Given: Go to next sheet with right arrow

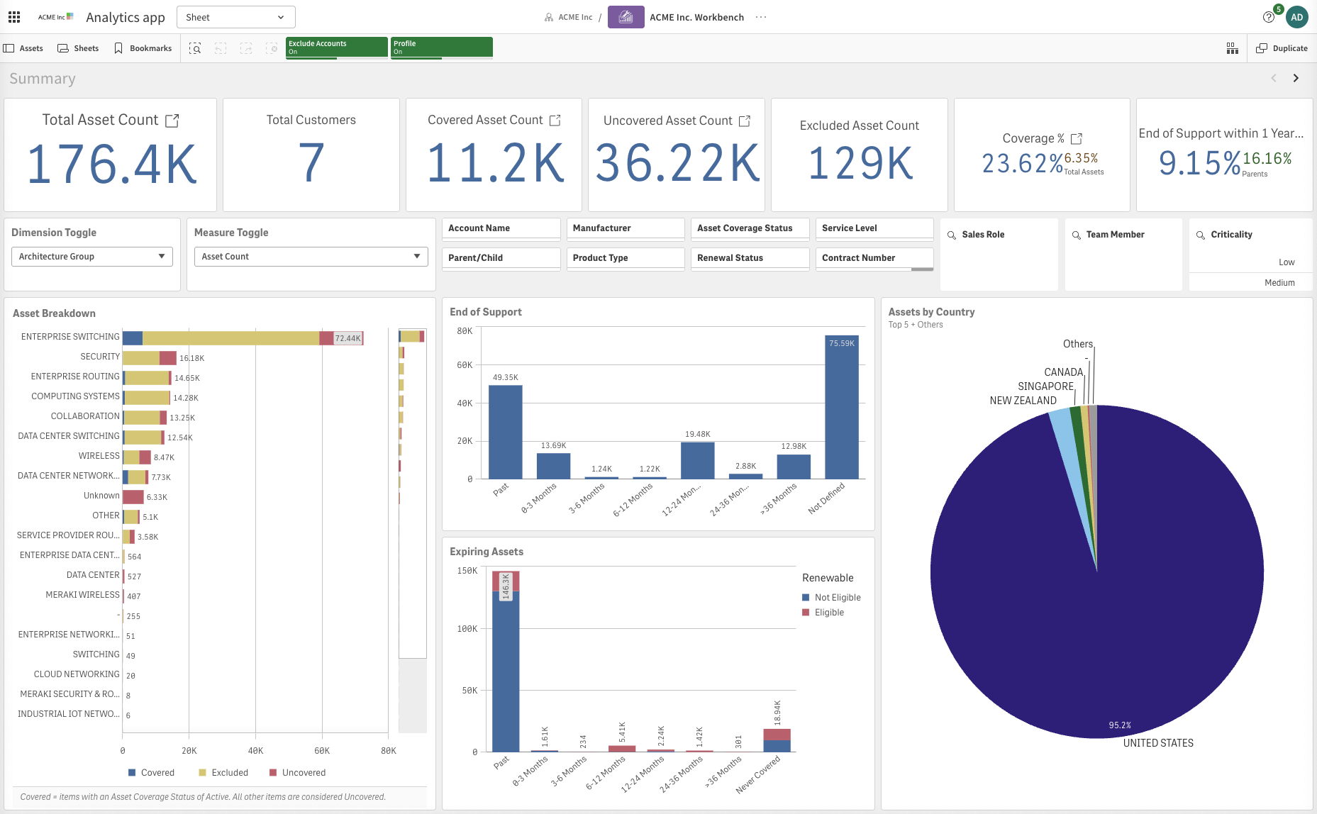Looking at the screenshot, I should 1296,78.
